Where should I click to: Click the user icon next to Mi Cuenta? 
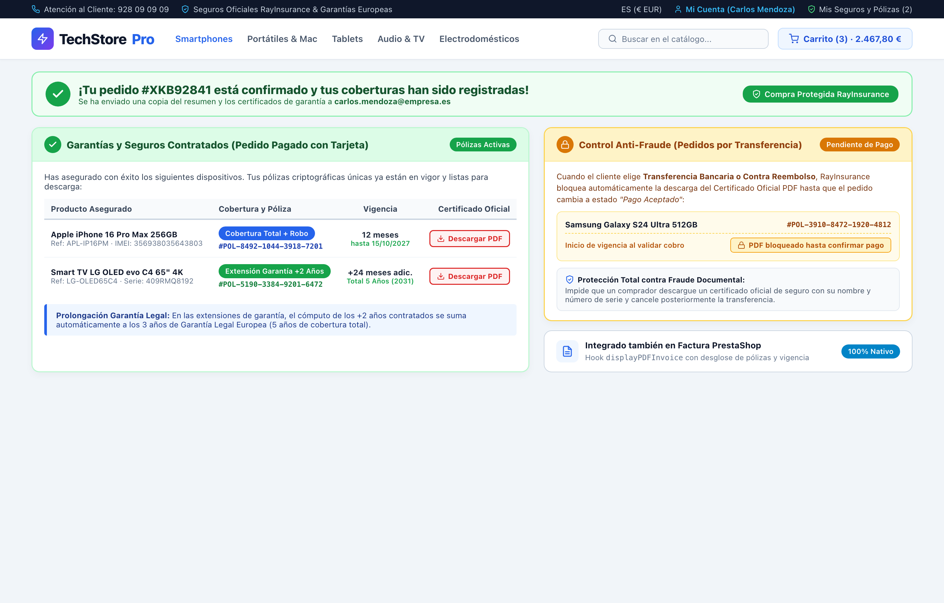(x=678, y=10)
